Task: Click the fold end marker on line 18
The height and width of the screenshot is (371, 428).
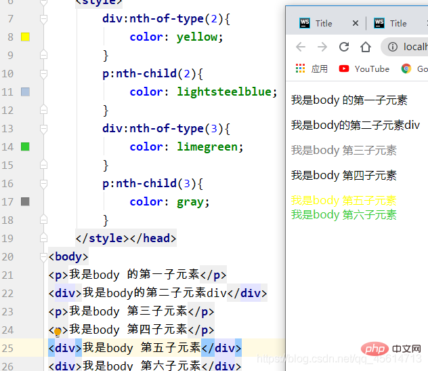Action: pos(43,220)
